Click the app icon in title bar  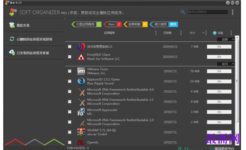point(7,3)
